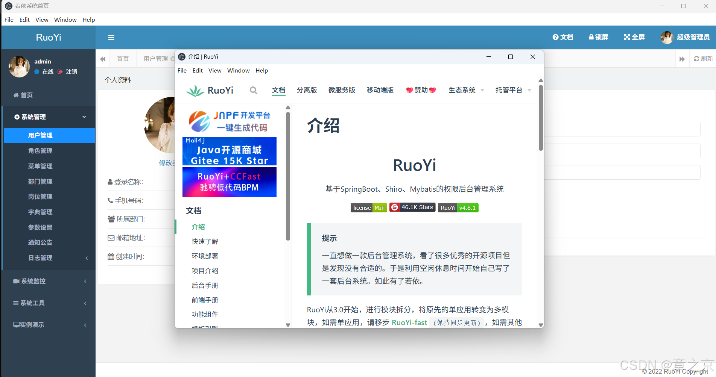Screen dimensions: 716x377
Task: Click the admin avatar in the sidebar
Action: [19, 67]
